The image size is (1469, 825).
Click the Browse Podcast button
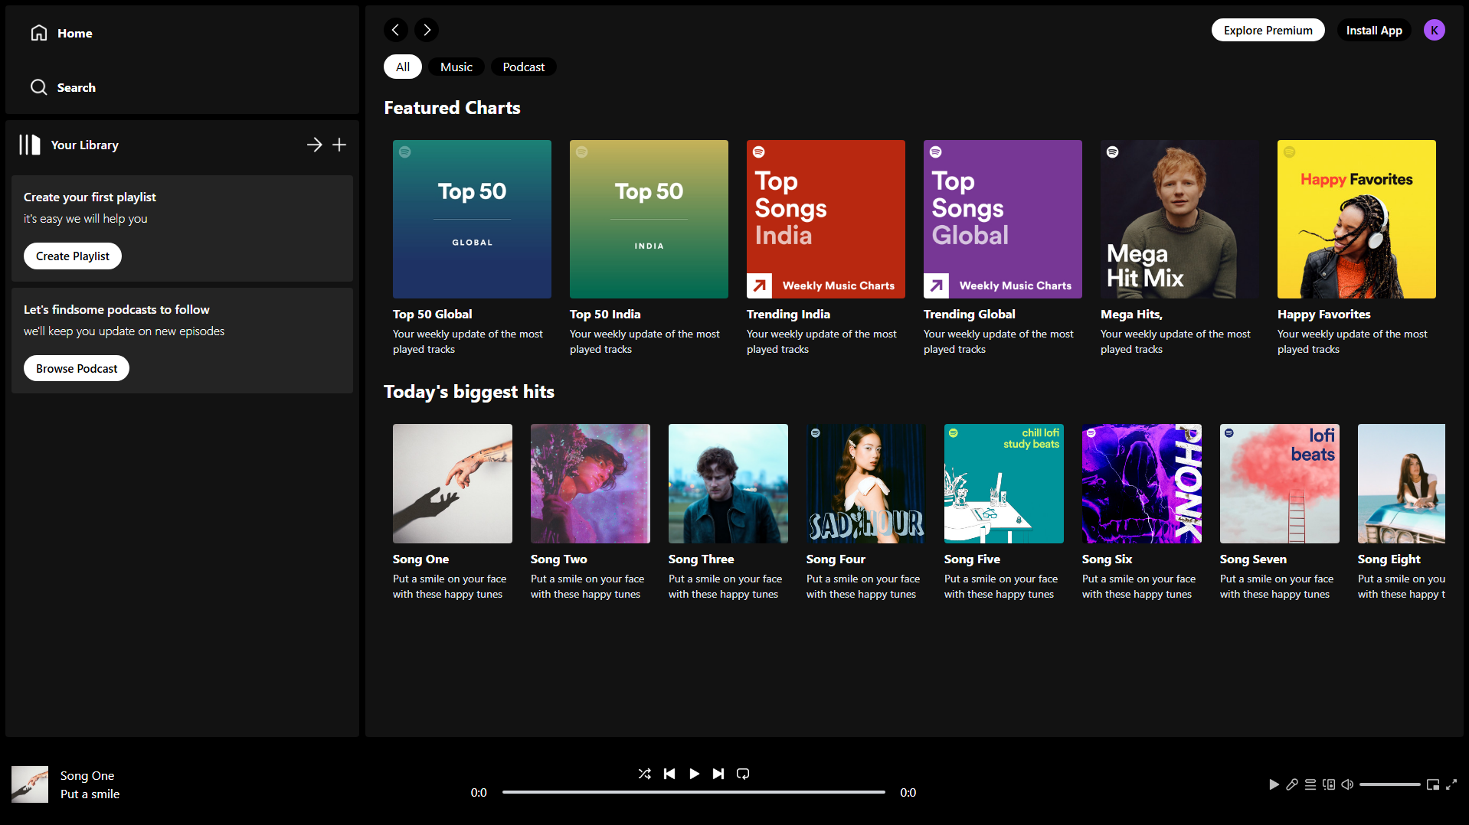click(x=77, y=368)
